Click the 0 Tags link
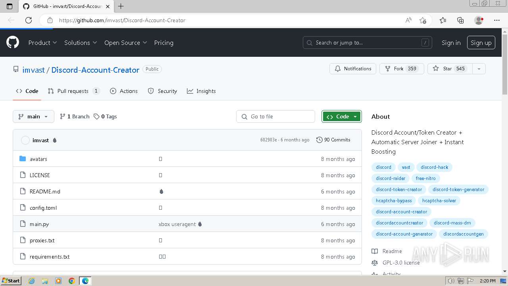 pyautogui.click(x=105, y=116)
